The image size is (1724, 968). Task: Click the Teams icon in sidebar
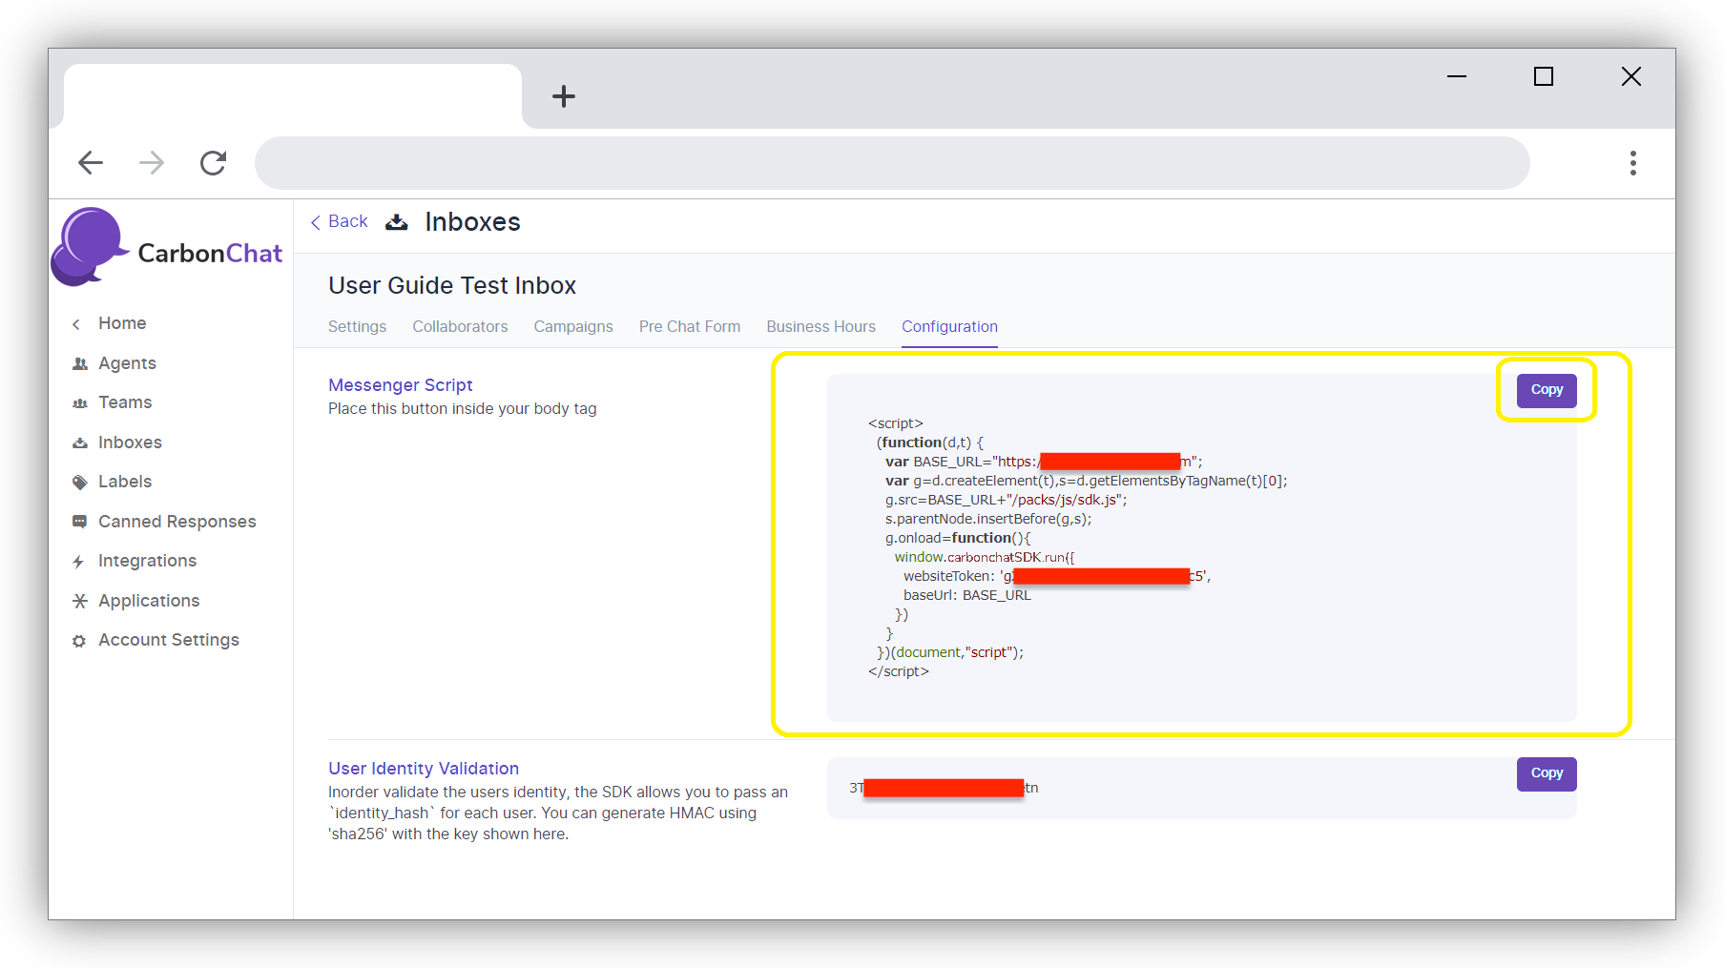[x=80, y=403]
